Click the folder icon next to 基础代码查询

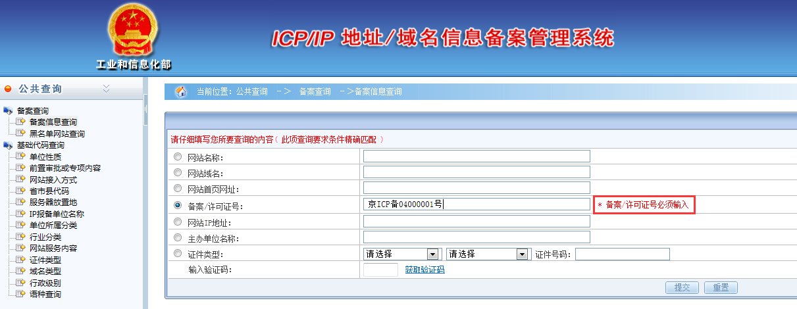point(8,145)
